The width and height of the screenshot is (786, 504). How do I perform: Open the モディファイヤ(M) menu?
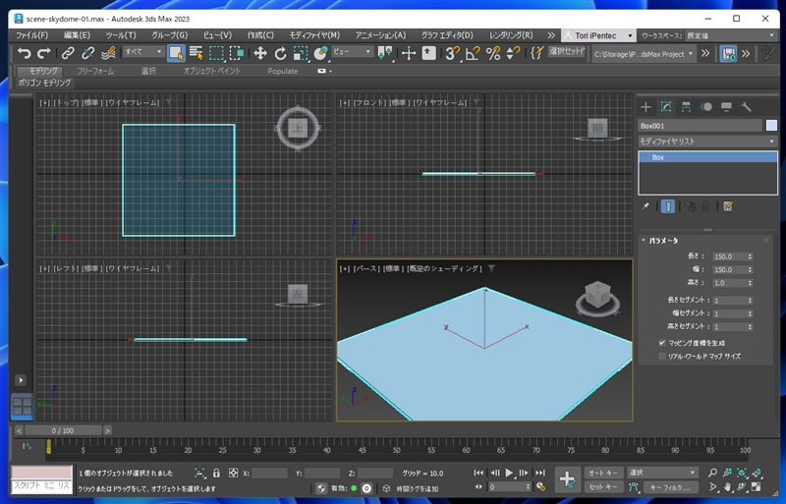pos(314,35)
